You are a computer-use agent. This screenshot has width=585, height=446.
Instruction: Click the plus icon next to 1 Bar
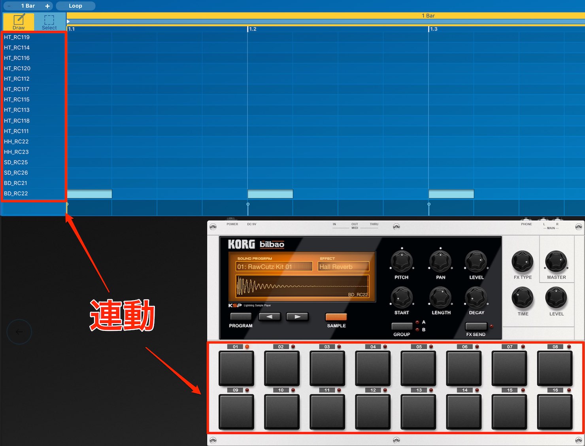point(47,6)
